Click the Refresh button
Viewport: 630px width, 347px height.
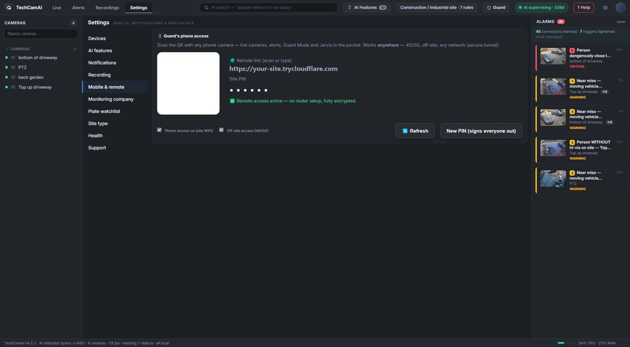coord(415,131)
